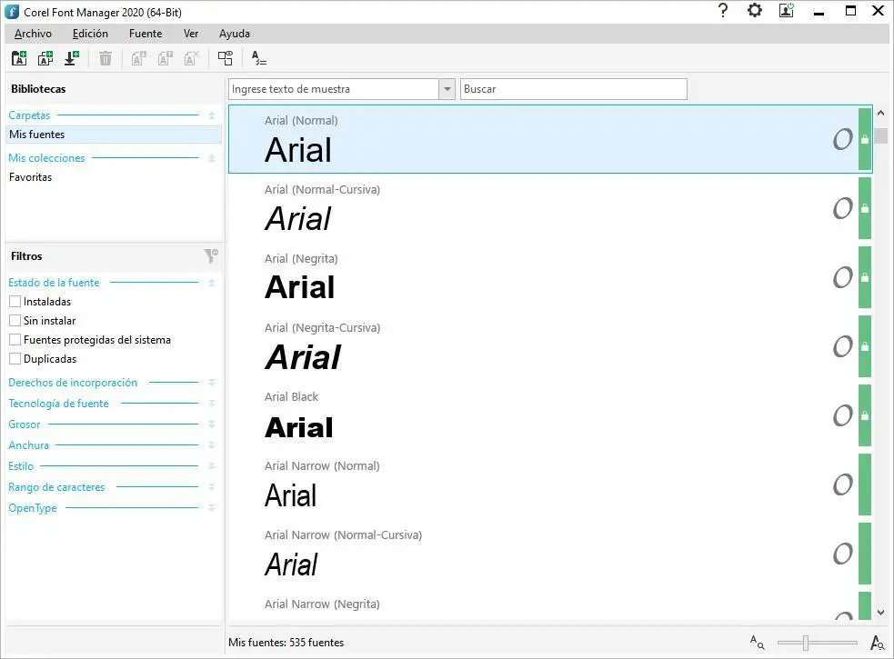Open the Archivo menu

pos(33,34)
